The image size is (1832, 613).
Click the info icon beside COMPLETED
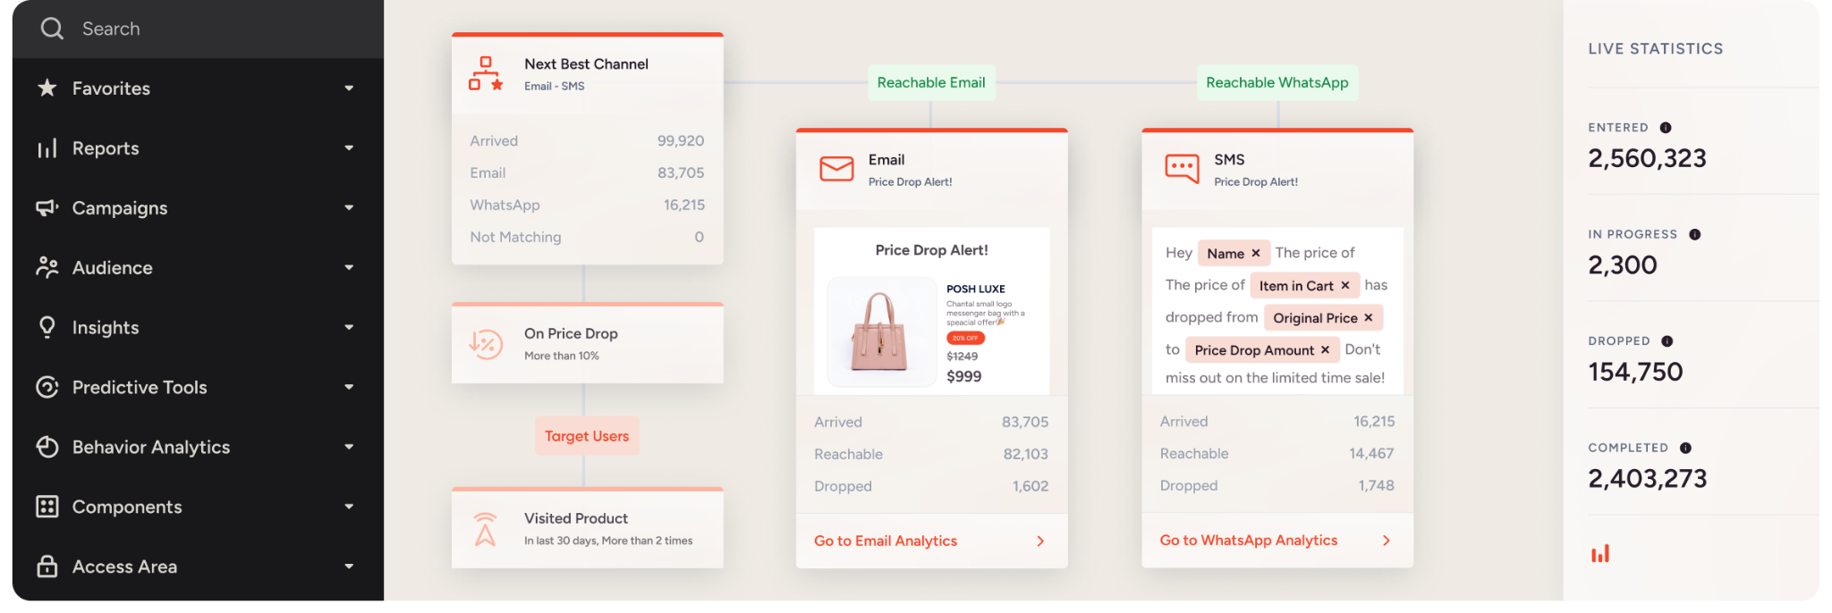tap(1685, 448)
